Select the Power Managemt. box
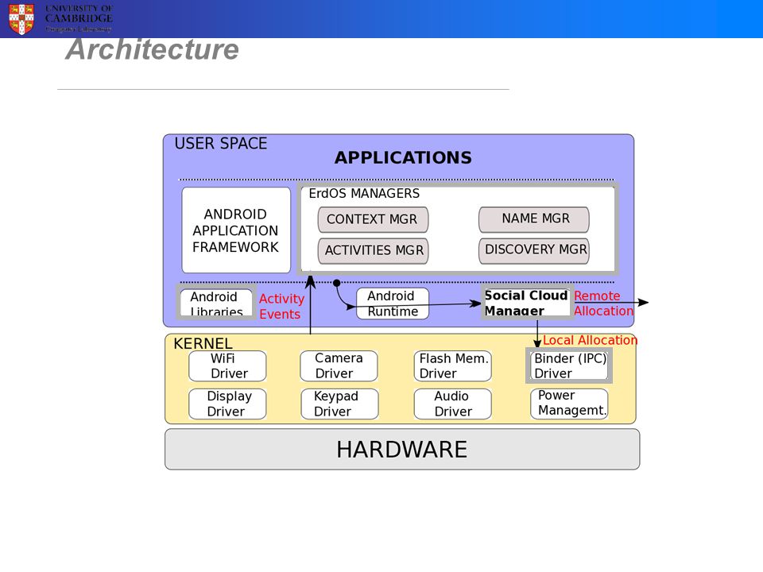This screenshot has height=572, width=763. tap(569, 404)
